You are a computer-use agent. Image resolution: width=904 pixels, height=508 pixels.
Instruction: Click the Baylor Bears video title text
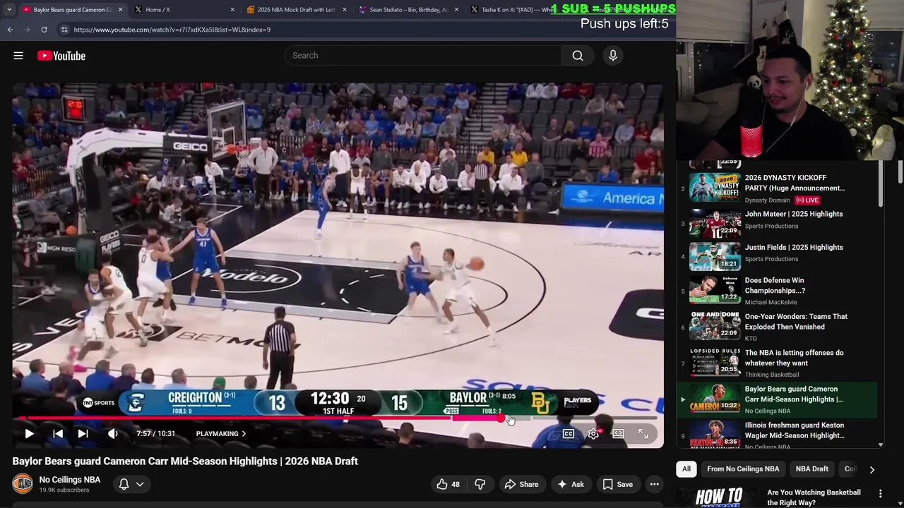click(x=185, y=461)
